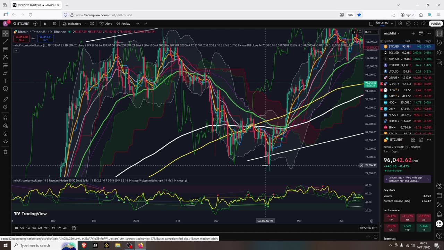This screenshot has width=444, height=250.
Task: Set chart range to All
Action: point(65,228)
